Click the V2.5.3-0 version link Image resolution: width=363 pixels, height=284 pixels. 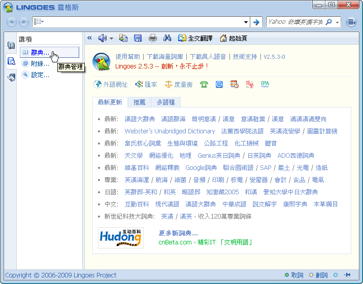274,57
